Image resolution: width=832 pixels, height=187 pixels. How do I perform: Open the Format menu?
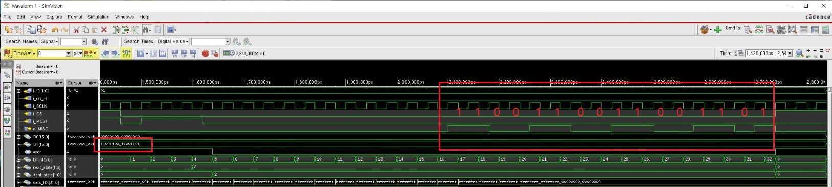pos(75,17)
